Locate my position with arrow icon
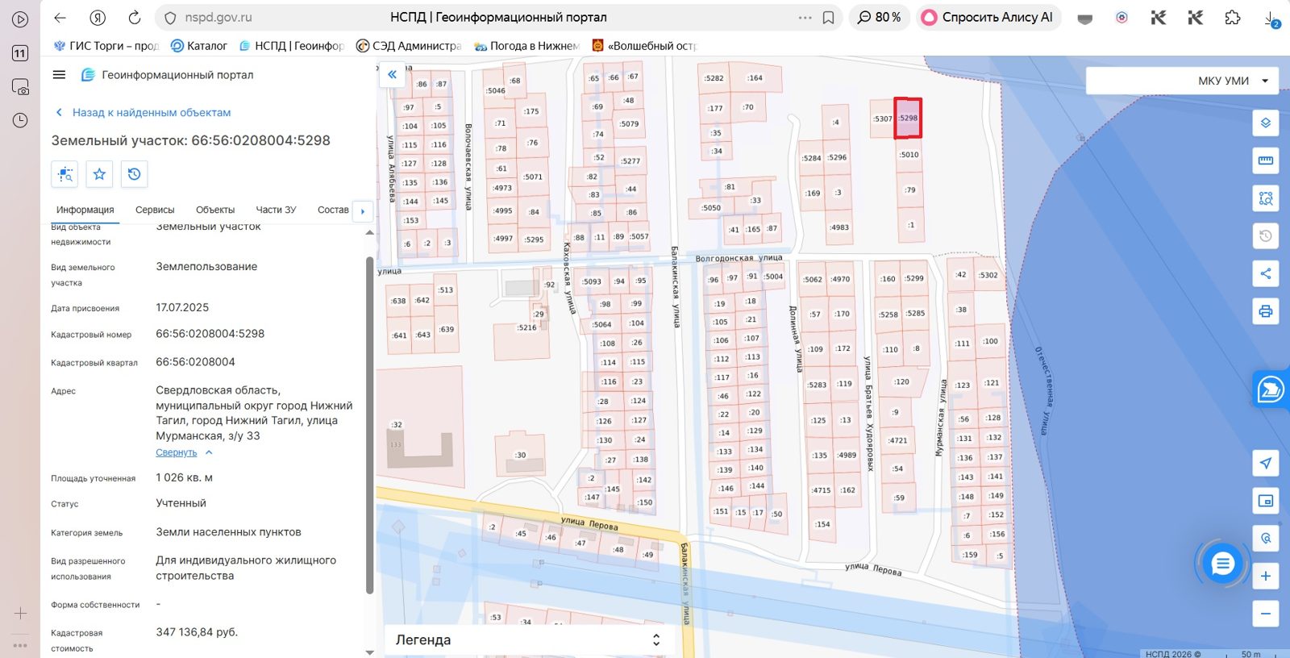 (x=1265, y=463)
